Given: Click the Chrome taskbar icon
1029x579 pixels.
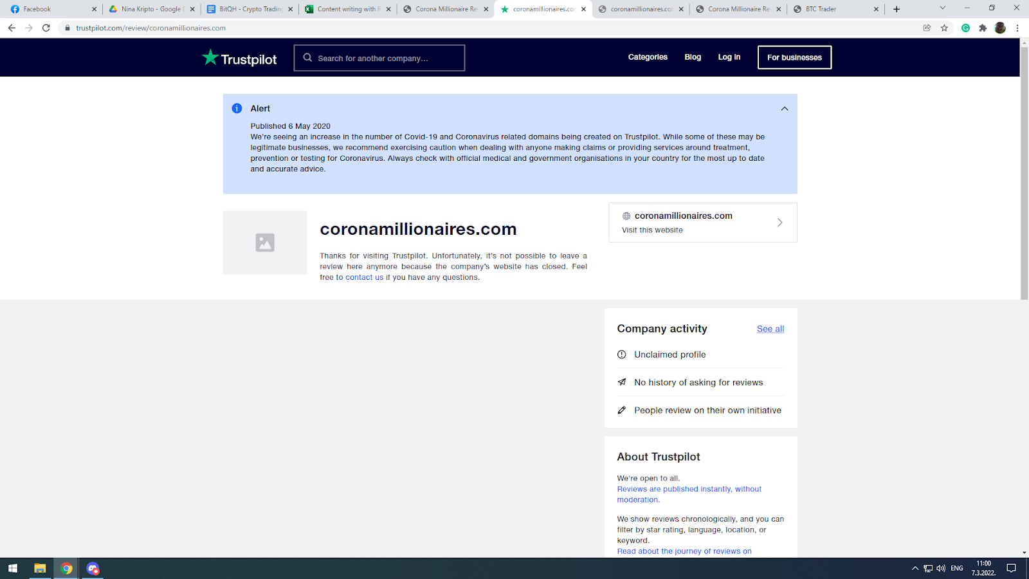Looking at the screenshot, I should [66, 569].
